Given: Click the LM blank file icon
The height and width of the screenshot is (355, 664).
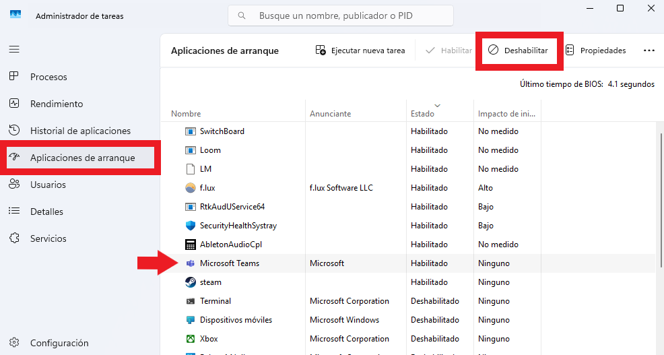Looking at the screenshot, I should 191,169.
